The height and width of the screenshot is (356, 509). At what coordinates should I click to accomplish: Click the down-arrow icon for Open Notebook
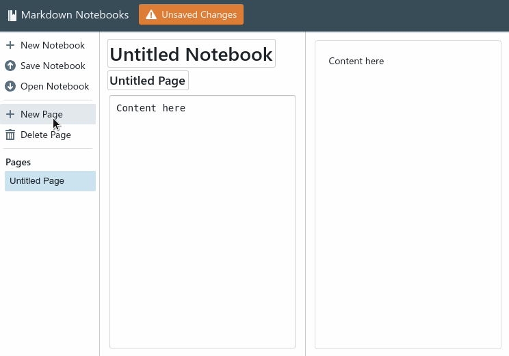coord(10,86)
